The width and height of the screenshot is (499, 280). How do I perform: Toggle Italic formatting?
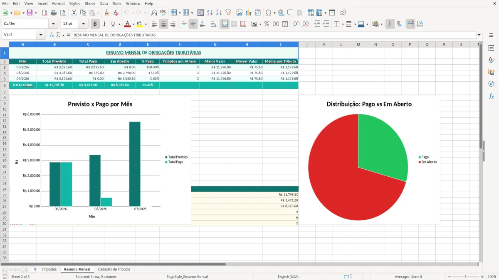click(104, 24)
